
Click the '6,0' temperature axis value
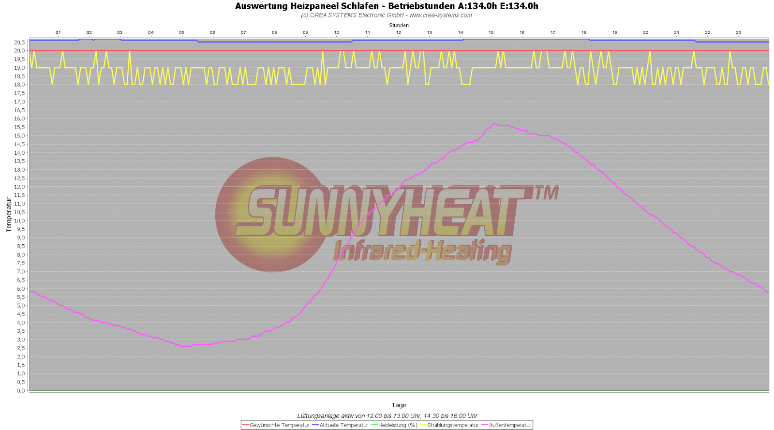click(21, 289)
